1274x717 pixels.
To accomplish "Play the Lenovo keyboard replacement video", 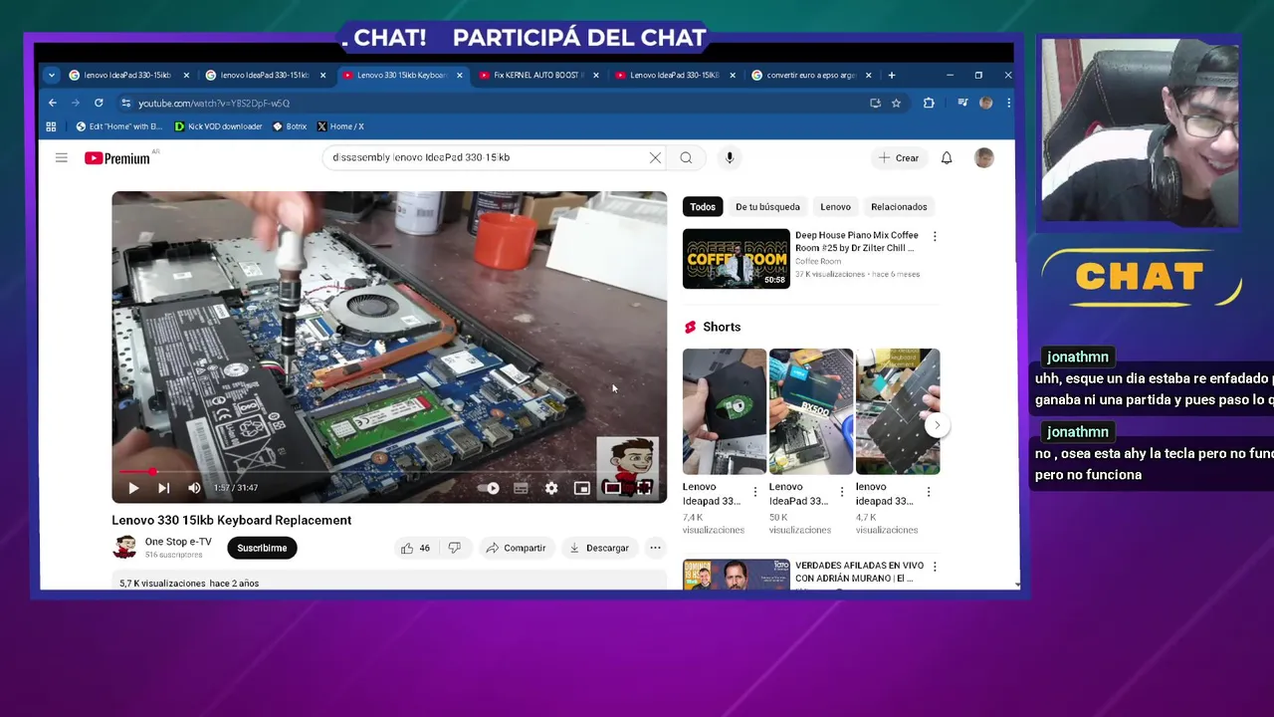I will (x=133, y=488).
